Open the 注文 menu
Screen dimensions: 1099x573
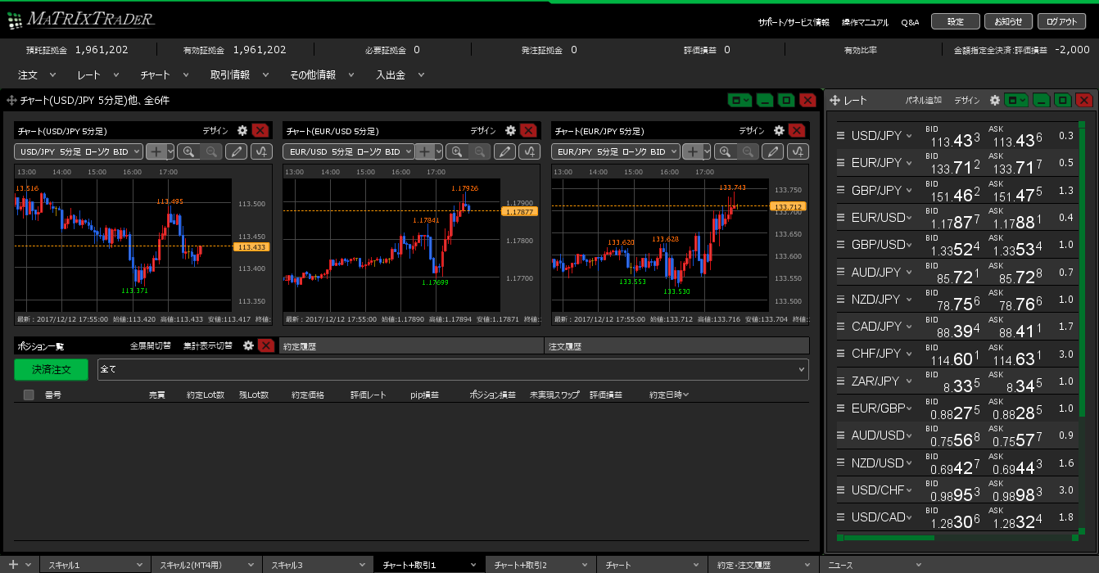click(x=37, y=74)
